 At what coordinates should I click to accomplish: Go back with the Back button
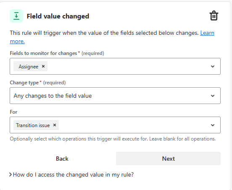click(62, 159)
